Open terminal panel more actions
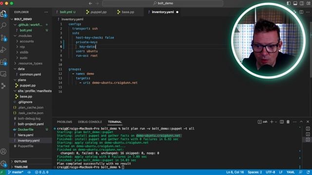Image resolution: width=312 pixels, height=175 pixels. pyautogui.click(x=294, y=122)
